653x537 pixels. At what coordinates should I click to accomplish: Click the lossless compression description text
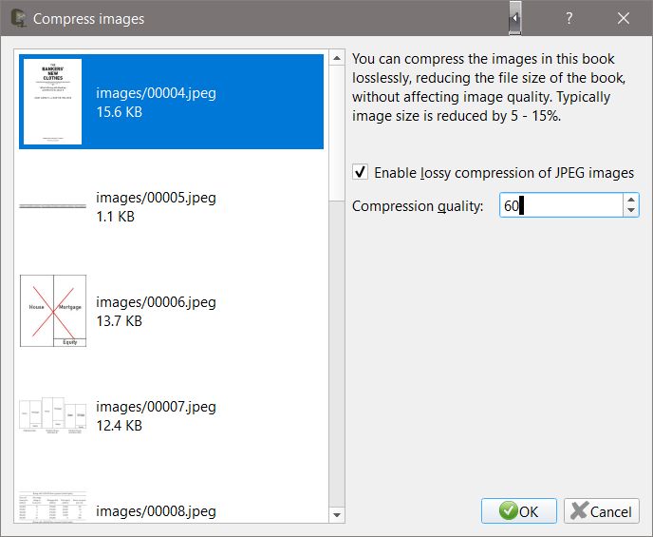[x=489, y=87]
